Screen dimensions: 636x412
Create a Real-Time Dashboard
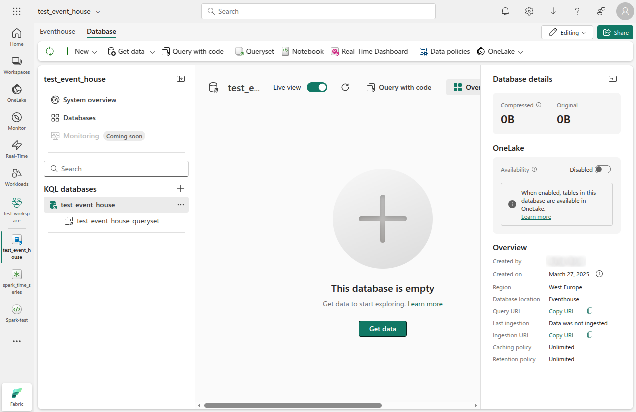coord(370,51)
